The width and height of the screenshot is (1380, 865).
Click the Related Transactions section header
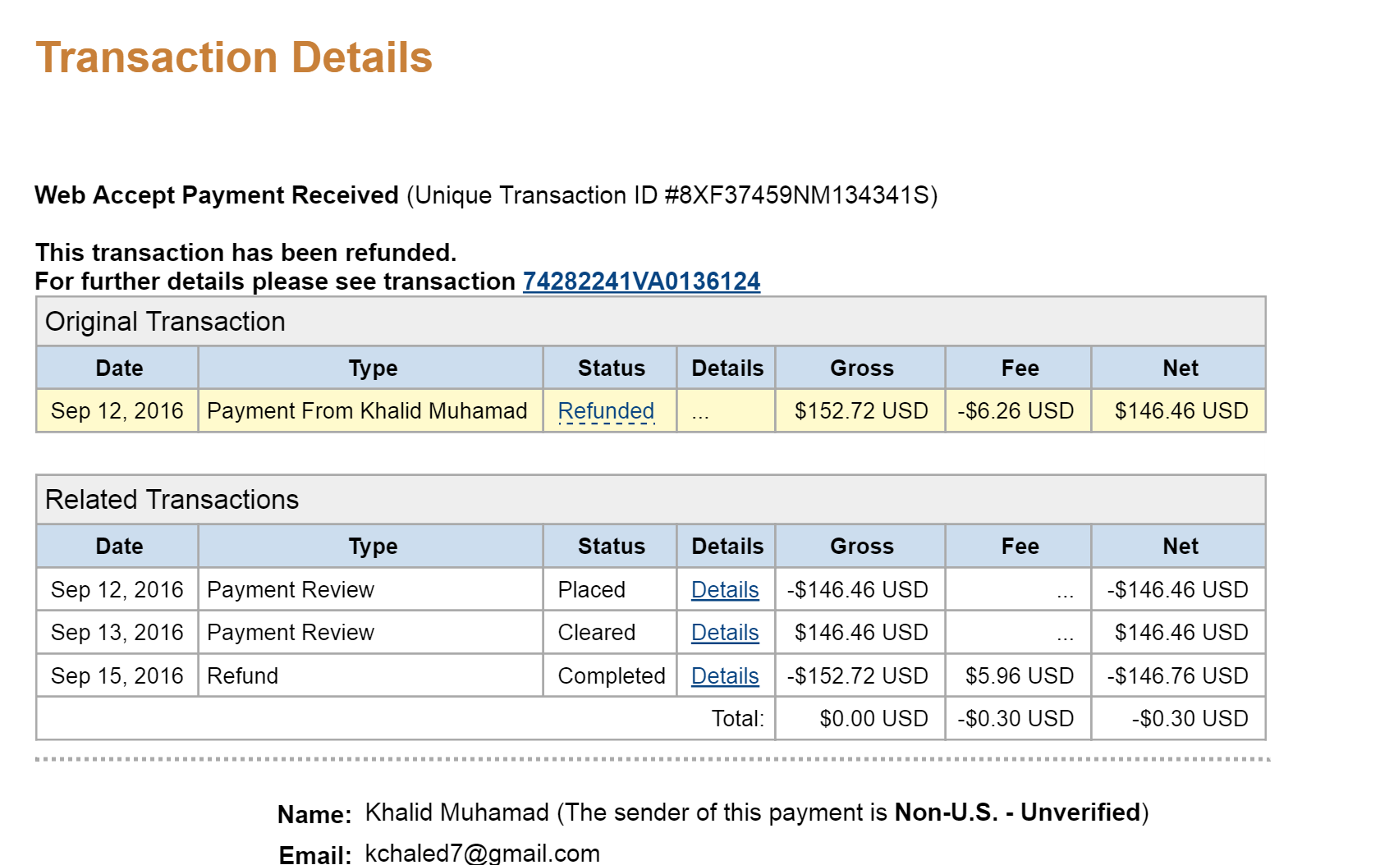click(651, 500)
